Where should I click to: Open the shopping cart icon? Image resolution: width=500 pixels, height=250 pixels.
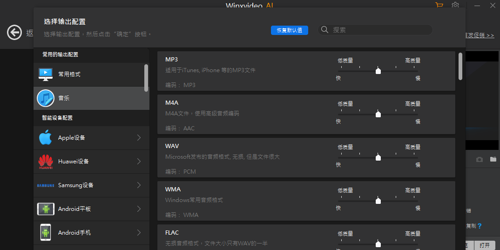coord(439,5)
